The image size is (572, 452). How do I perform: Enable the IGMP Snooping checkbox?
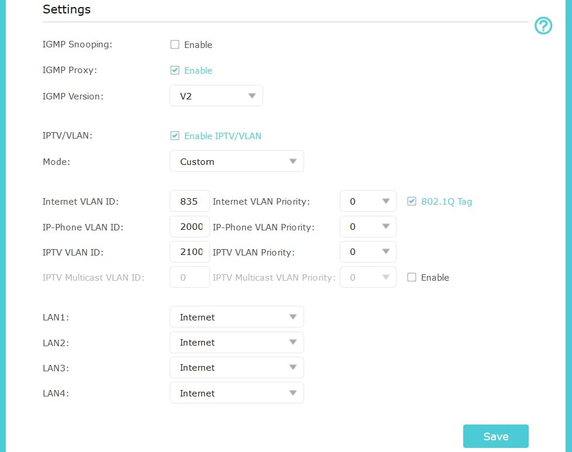tap(175, 44)
